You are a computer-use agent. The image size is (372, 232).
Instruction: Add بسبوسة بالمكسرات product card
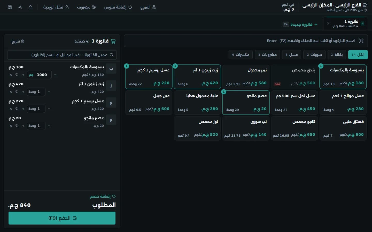(343, 77)
